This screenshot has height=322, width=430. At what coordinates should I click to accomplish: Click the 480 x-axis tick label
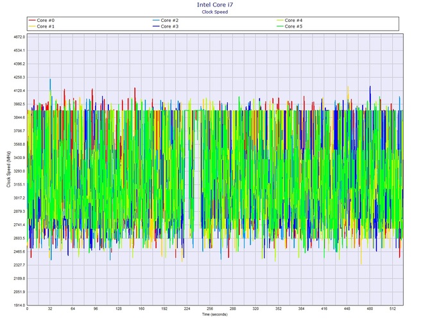click(x=370, y=309)
